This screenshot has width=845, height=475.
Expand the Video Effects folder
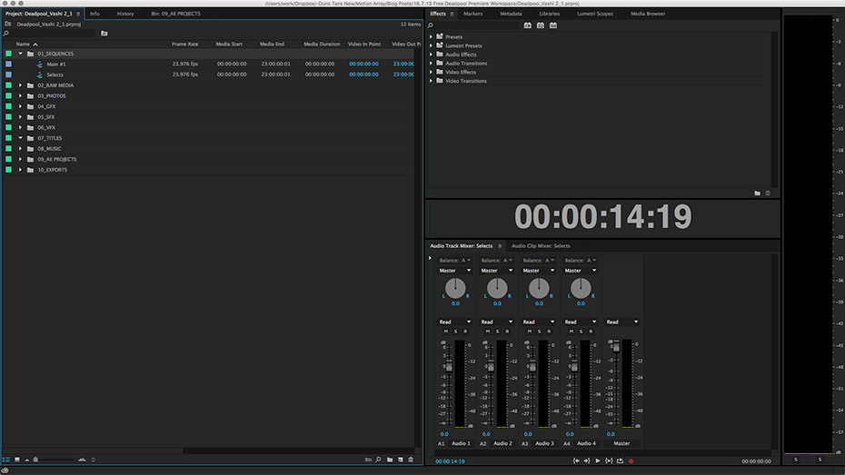(x=432, y=73)
